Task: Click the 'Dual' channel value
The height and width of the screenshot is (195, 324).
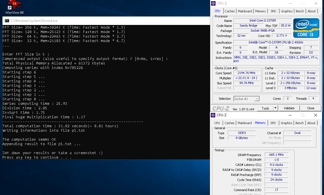Action: [x=297, y=133]
